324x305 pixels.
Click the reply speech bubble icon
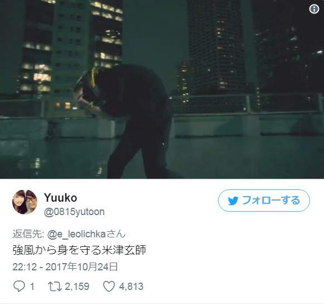19,287
